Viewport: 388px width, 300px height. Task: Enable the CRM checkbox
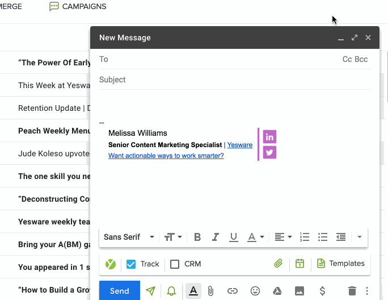tap(175, 264)
